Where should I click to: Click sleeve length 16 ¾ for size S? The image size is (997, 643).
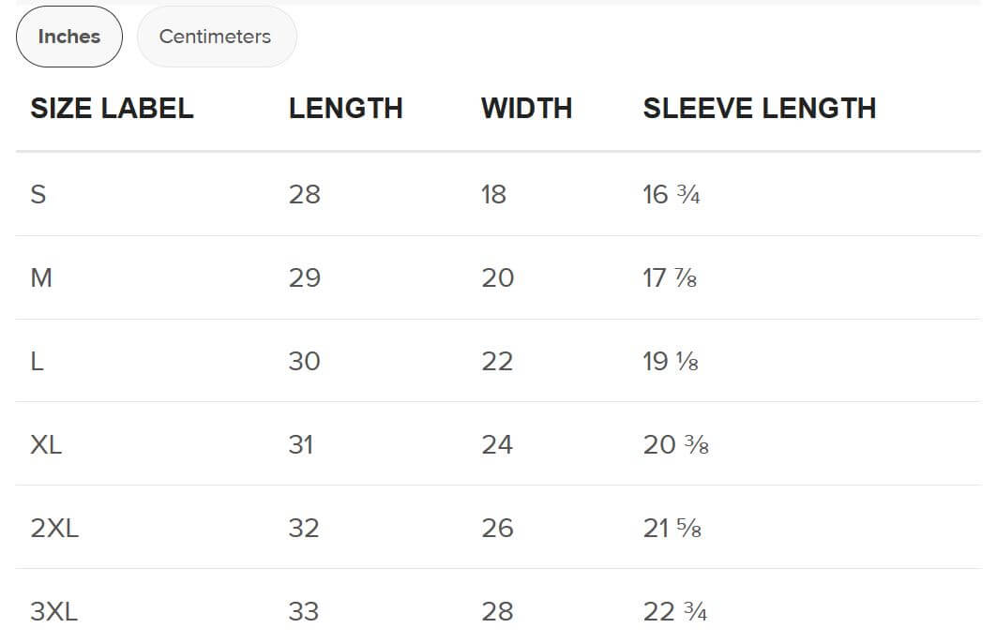pyautogui.click(x=671, y=194)
